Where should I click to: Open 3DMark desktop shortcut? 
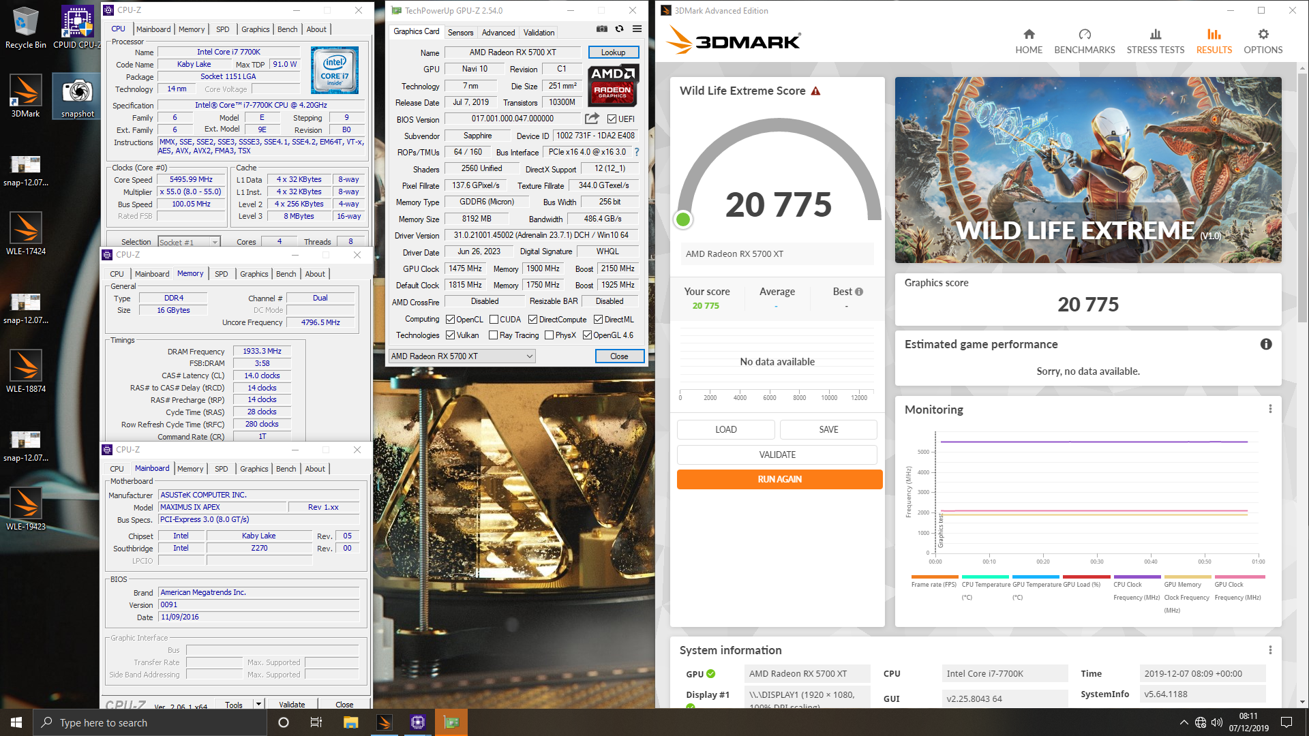tap(26, 96)
